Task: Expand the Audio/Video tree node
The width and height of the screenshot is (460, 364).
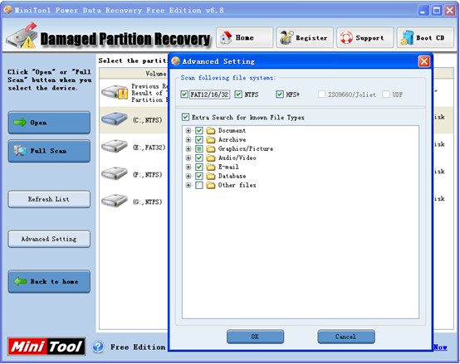Action: pos(188,158)
